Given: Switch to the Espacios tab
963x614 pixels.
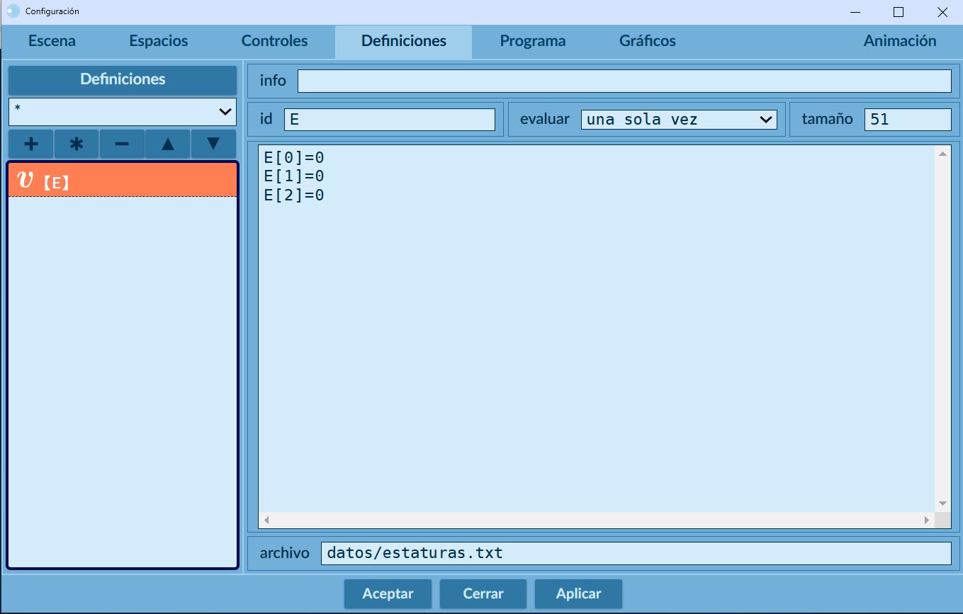Looking at the screenshot, I should coord(159,41).
